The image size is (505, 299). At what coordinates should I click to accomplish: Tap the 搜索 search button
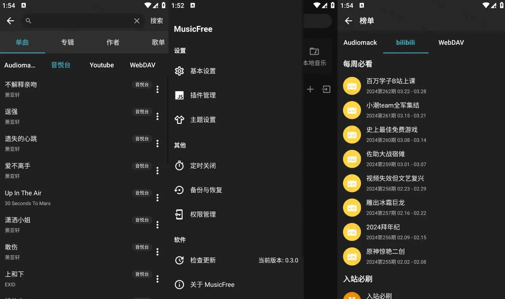157,21
